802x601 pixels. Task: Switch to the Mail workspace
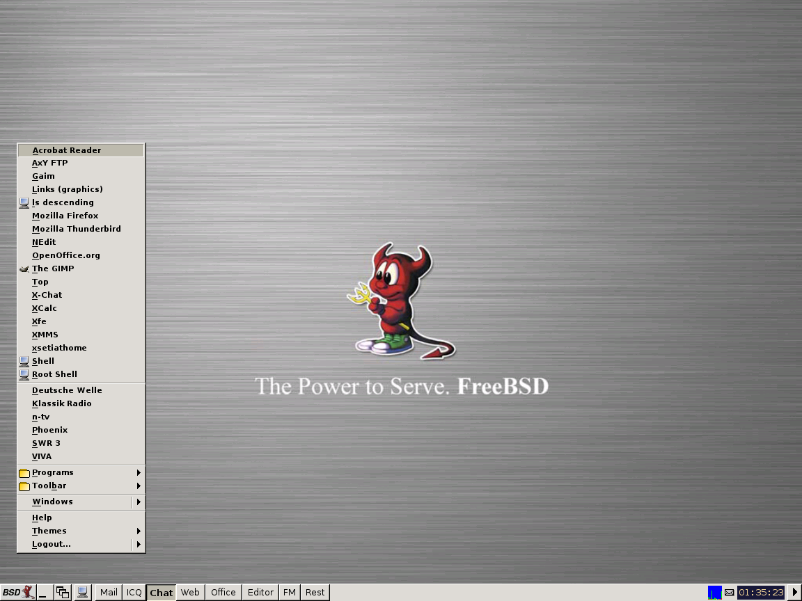click(109, 593)
